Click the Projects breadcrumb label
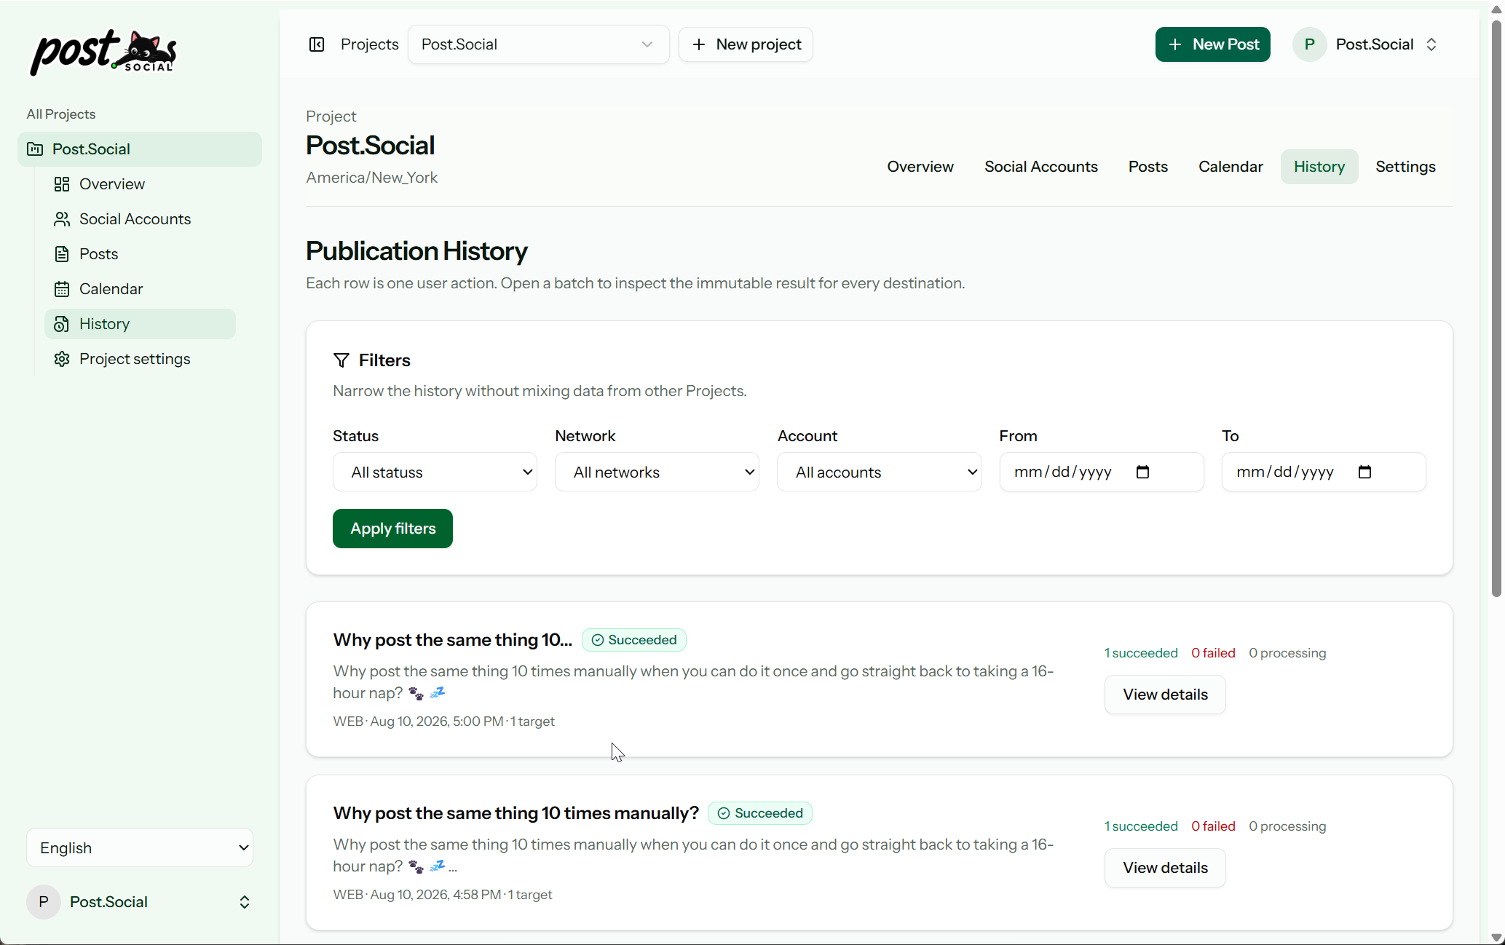 click(369, 44)
